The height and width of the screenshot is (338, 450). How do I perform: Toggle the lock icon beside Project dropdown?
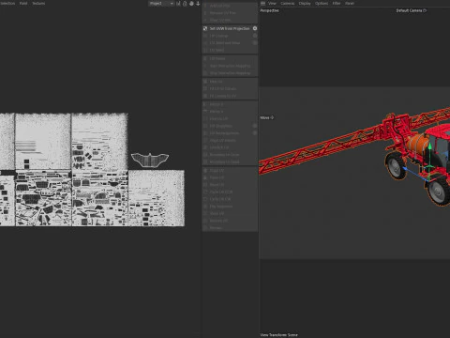[185, 4]
